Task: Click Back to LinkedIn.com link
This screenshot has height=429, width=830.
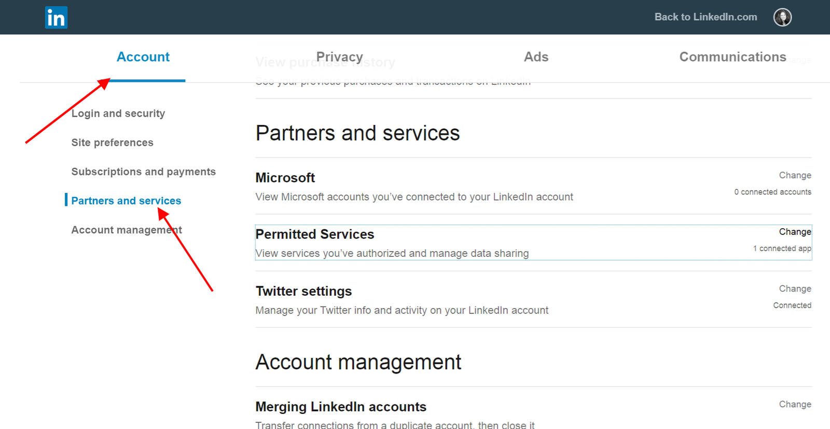Action: coord(706,17)
